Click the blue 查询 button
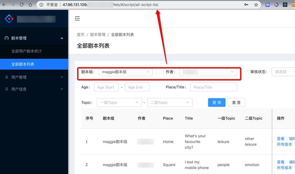This screenshot has height=174, width=295. [217, 103]
